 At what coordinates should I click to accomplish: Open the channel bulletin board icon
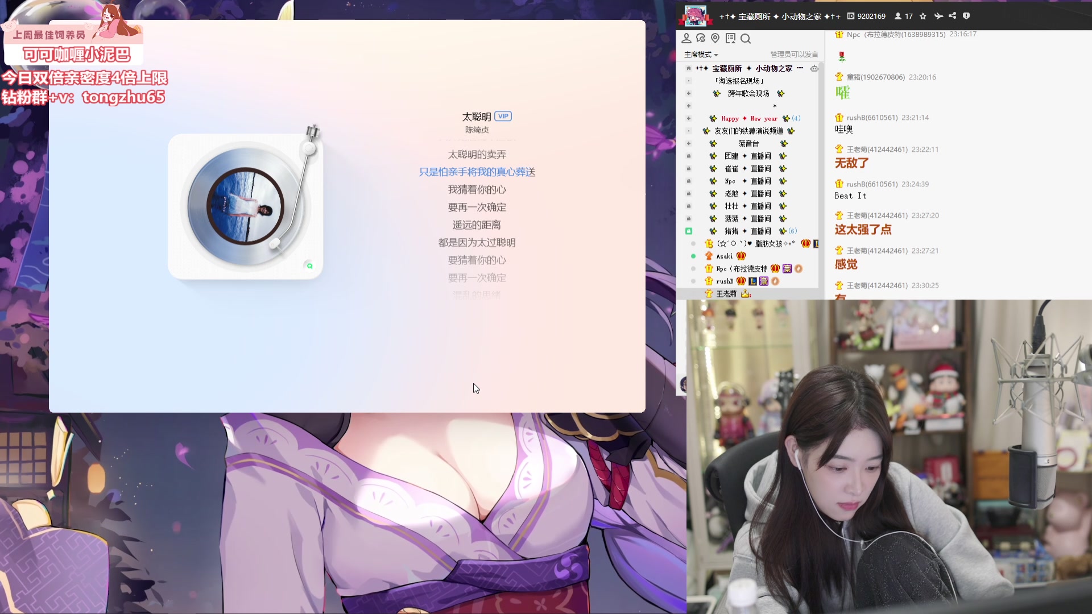coord(731,38)
